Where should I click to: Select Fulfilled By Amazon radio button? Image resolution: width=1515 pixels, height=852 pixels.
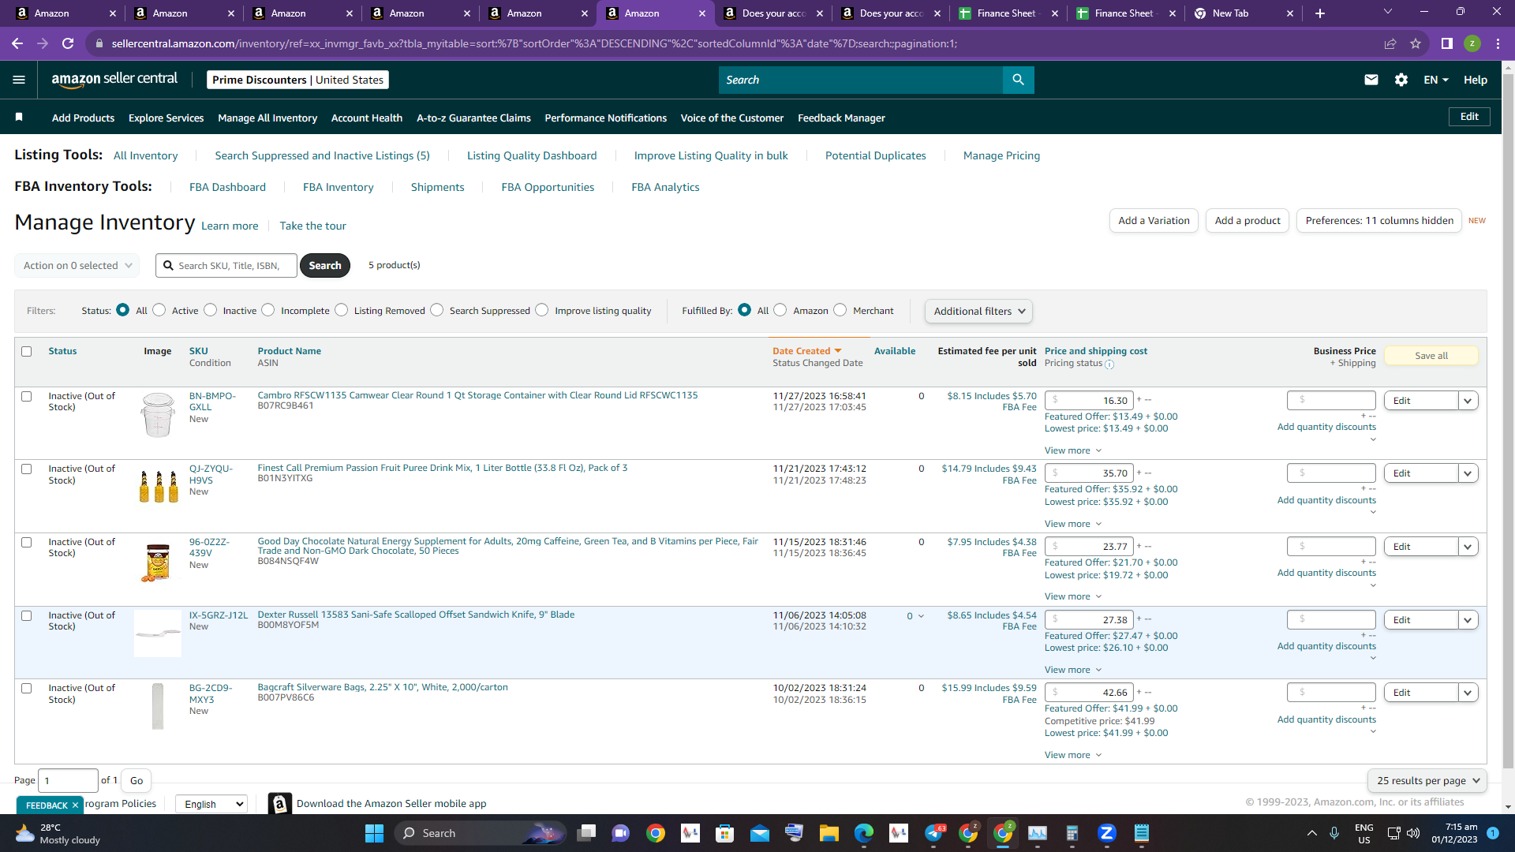[780, 310]
